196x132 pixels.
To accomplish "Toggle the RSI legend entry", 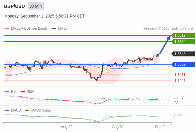I will [x=11, y=91].
